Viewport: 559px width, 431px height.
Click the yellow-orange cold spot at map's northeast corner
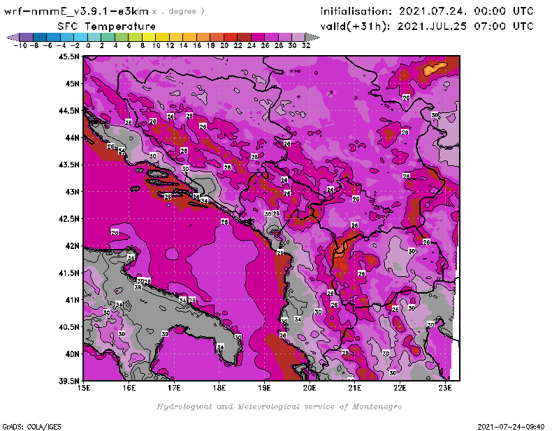[435, 68]
